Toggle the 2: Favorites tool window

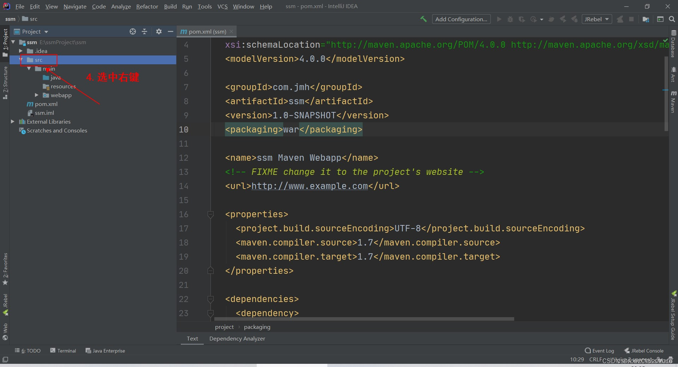coord(5,269)
